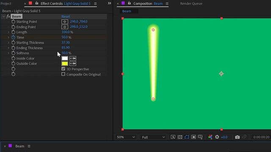This screenshot has height=152, width=271.
Task: Switch to the Project panel tab
Action: (x=6, y=3)
